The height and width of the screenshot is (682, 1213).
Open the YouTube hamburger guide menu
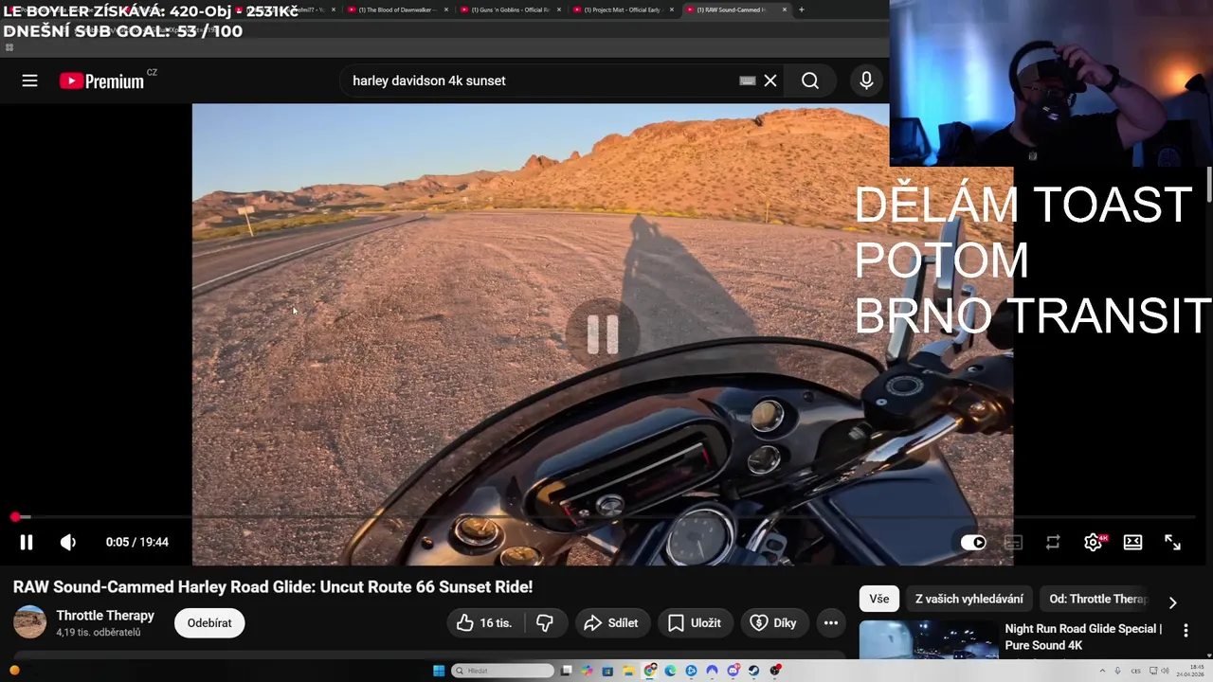[x=29, y=81]
